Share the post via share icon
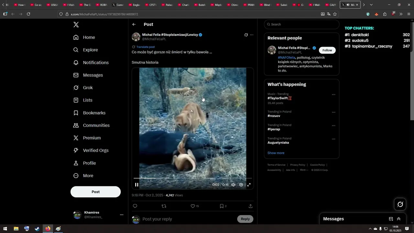The height and width of the screenshot is (233, 414). click(251, 206)
